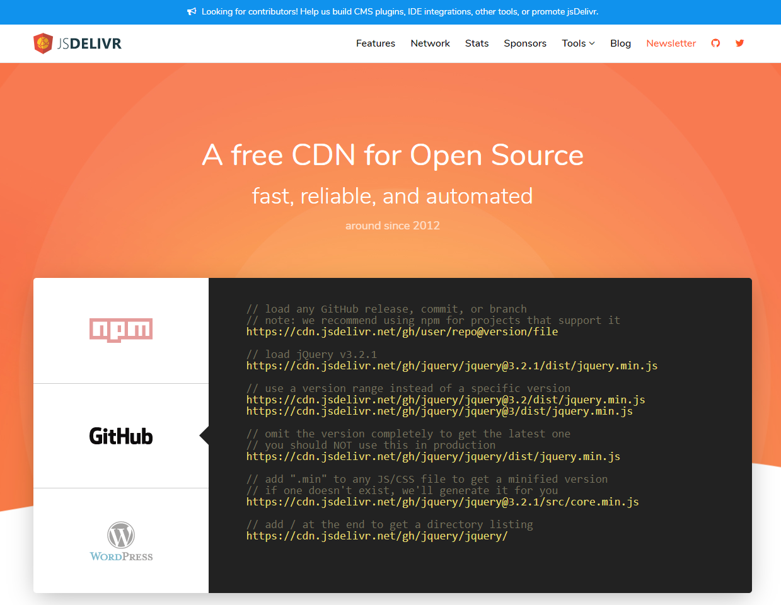The height and width of the screenshot is (605, 781).
Task: Click the directory listing URL ending in jquery/
Action: pyautogui.click(x=376, y=536)
